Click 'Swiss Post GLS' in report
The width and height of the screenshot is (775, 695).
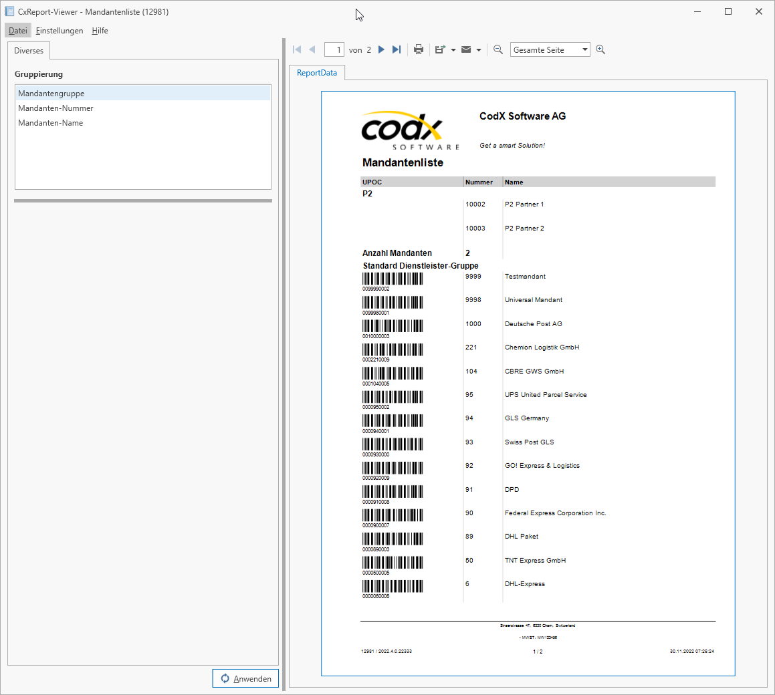coord(530,442)
